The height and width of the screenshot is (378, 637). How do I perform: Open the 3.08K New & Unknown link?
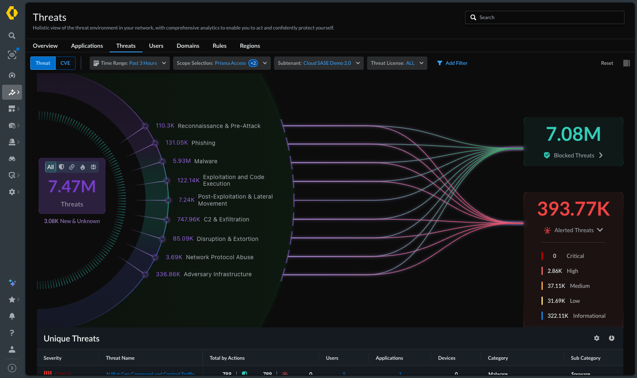point(72,221)
